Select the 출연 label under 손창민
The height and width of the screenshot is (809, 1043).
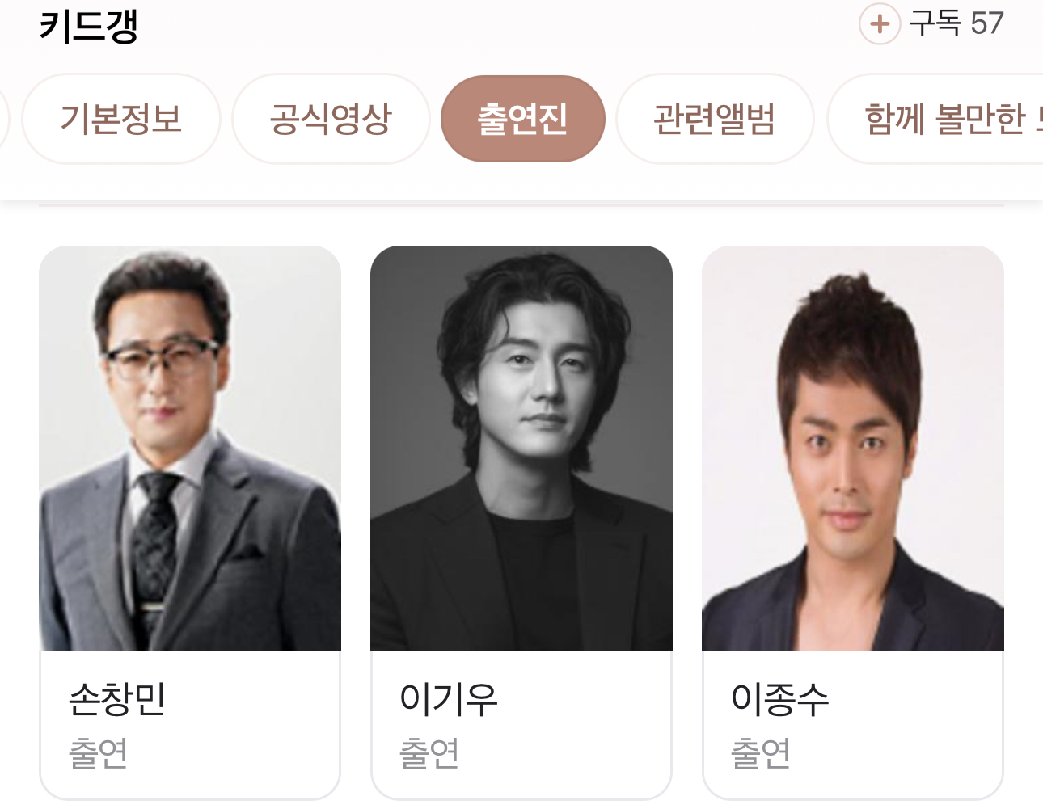[98, 752]
